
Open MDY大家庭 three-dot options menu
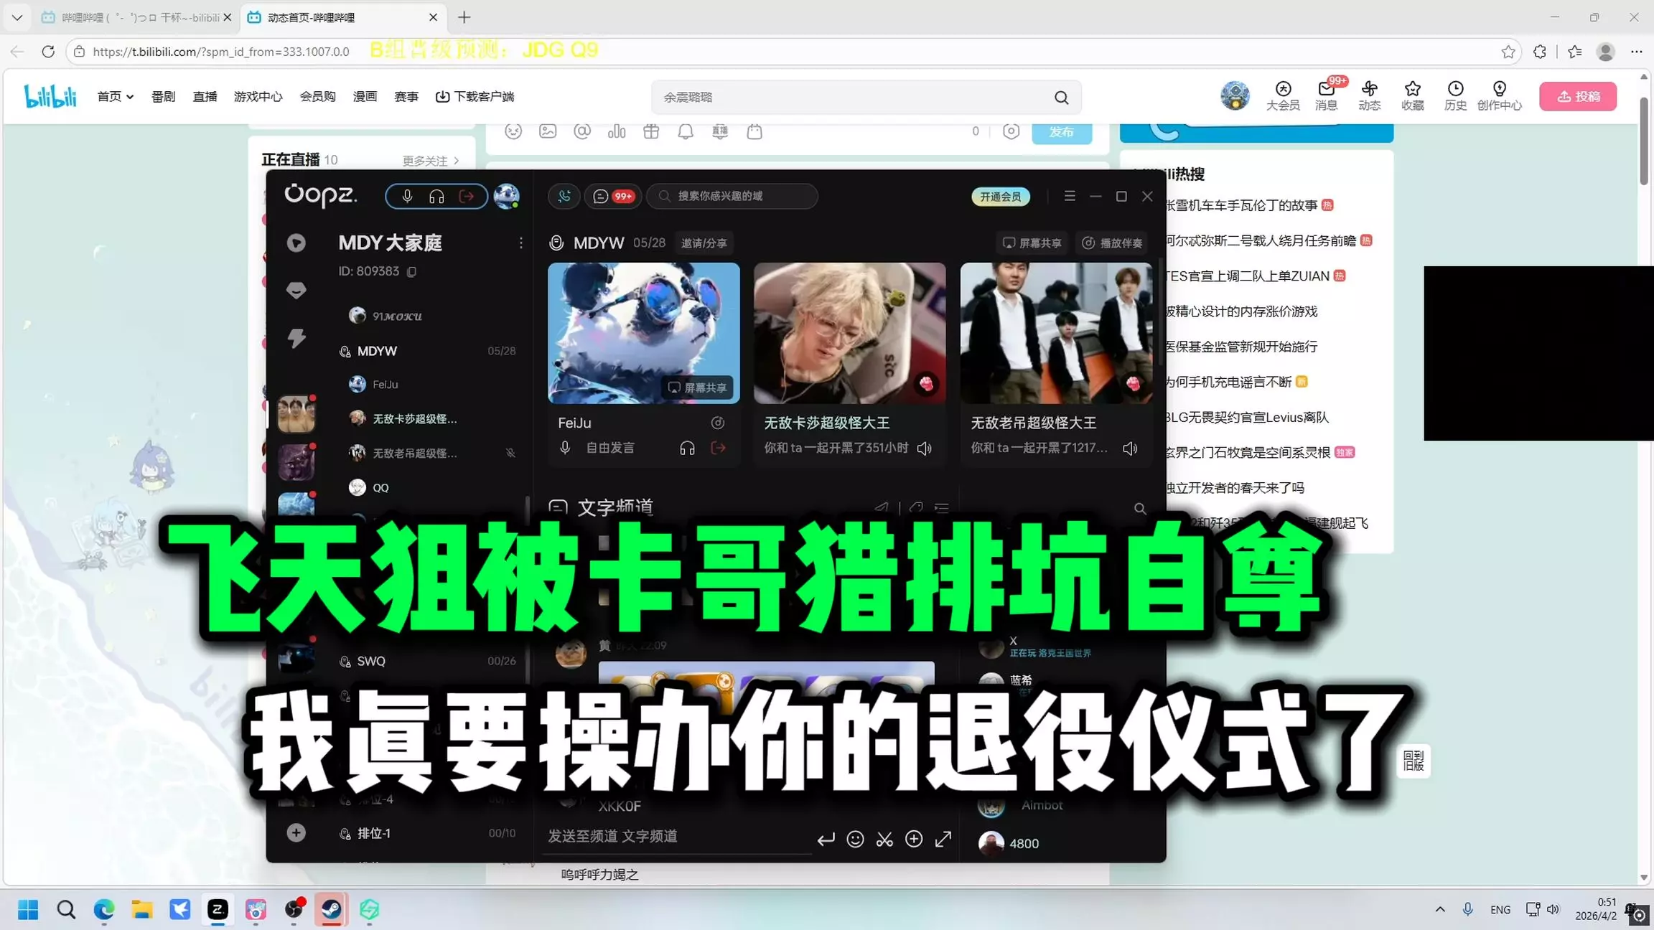pos(520,243)
